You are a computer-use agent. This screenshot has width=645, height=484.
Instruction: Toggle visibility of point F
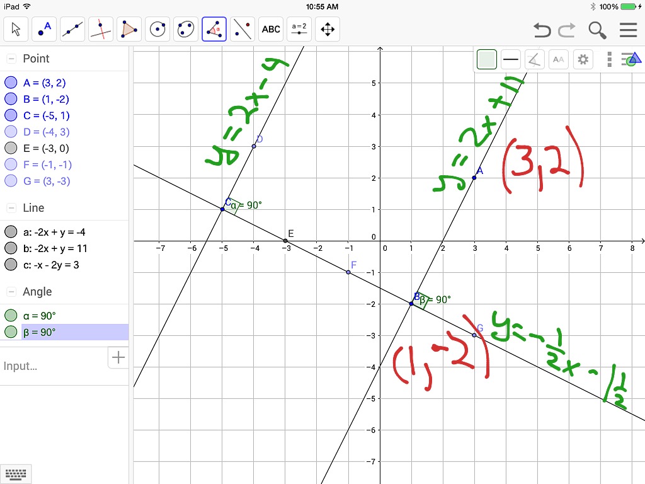(11, 164)
